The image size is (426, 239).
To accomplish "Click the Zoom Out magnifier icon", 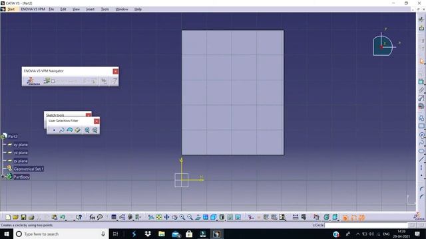I will point(190,217).
